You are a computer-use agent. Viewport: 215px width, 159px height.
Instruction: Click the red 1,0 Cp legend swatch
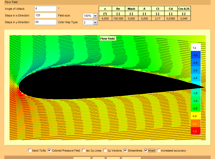point(195,131)
